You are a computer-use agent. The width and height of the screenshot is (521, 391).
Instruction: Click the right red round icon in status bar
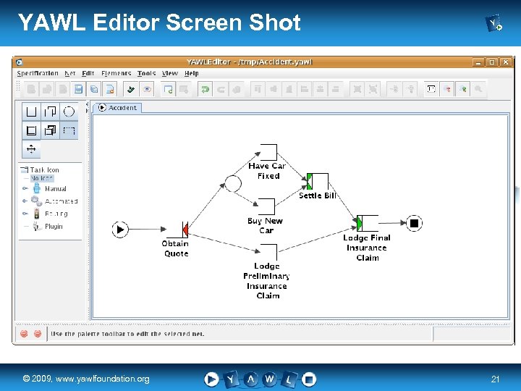click(38, 334)
